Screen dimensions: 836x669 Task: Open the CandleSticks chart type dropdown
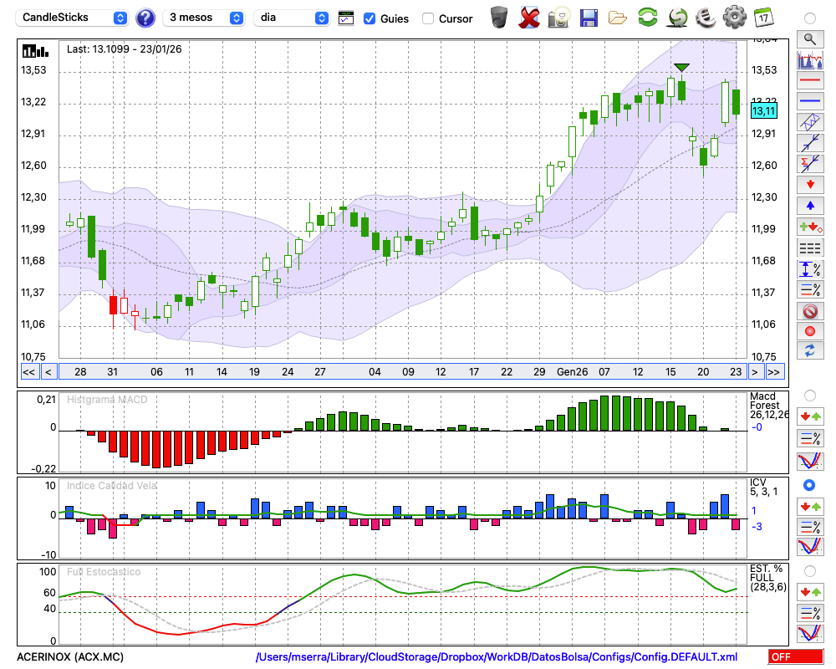pyautogui.click(x=74, y=18)
